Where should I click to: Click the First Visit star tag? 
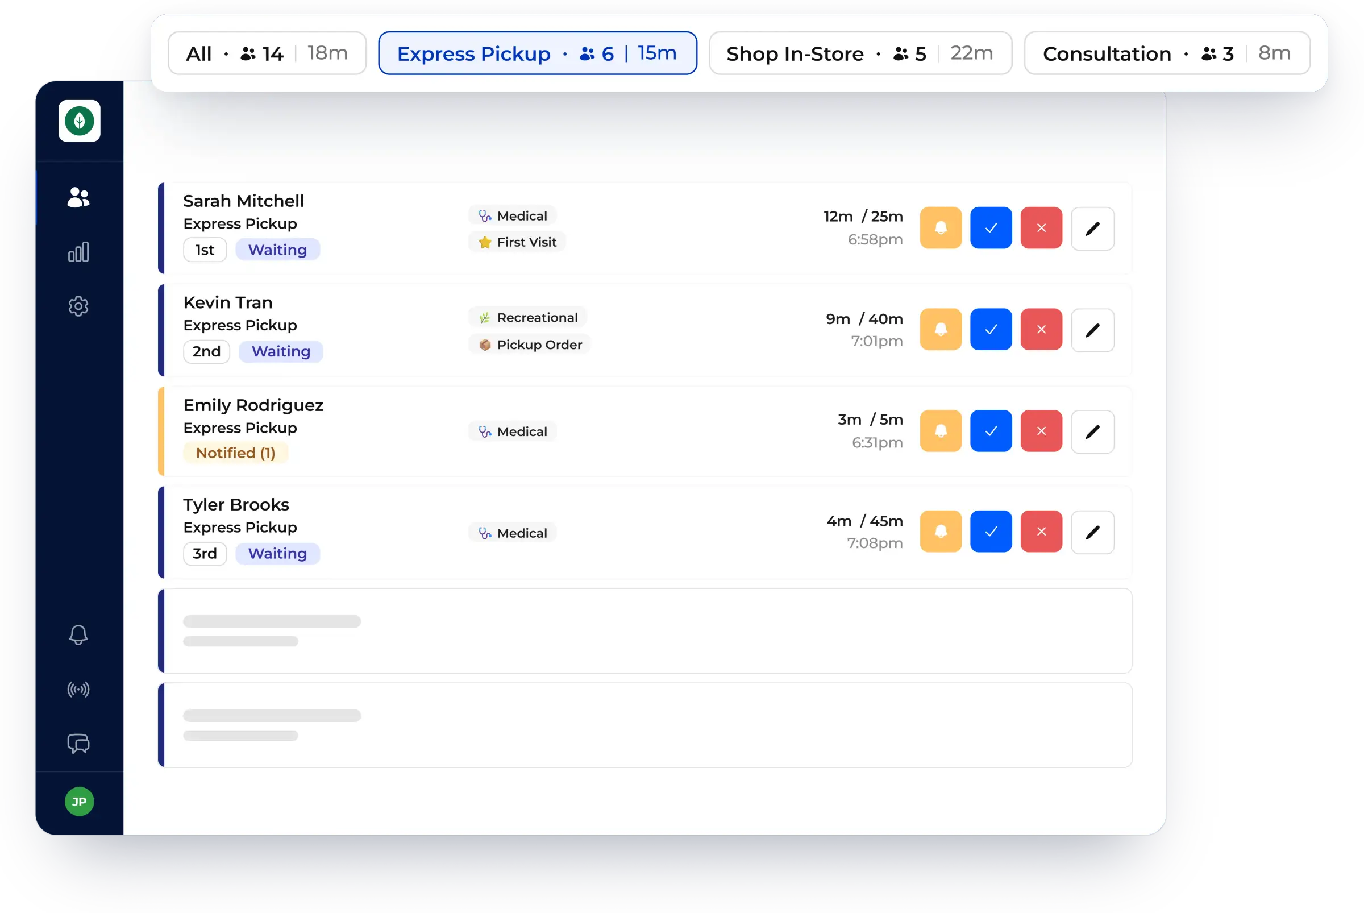[x=517, y=242]
